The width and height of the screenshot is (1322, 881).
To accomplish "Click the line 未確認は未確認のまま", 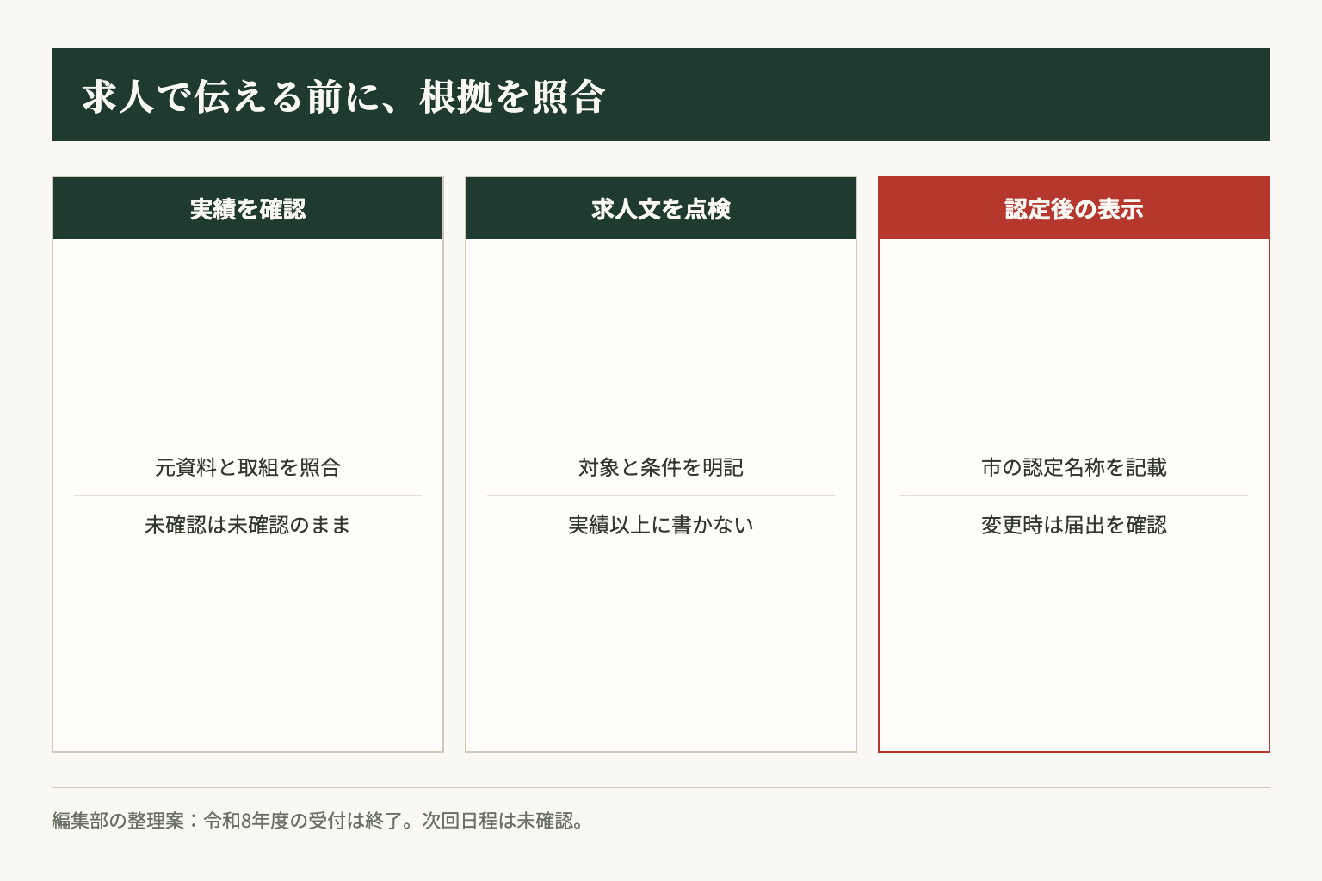I will tap(248, 525).
